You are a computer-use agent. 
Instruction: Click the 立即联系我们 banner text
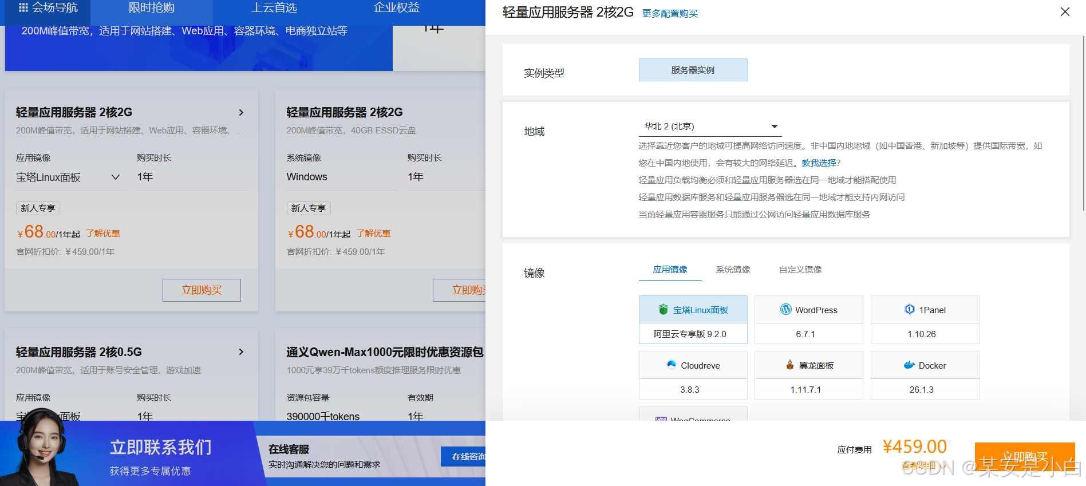coord(161,447)
